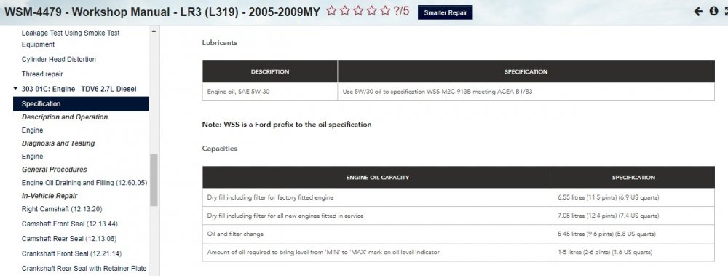Image resolution: width=728 pixels, height=276 pixels.
Task: Rate manual with the fifth star
Action: tap(385, 11)
